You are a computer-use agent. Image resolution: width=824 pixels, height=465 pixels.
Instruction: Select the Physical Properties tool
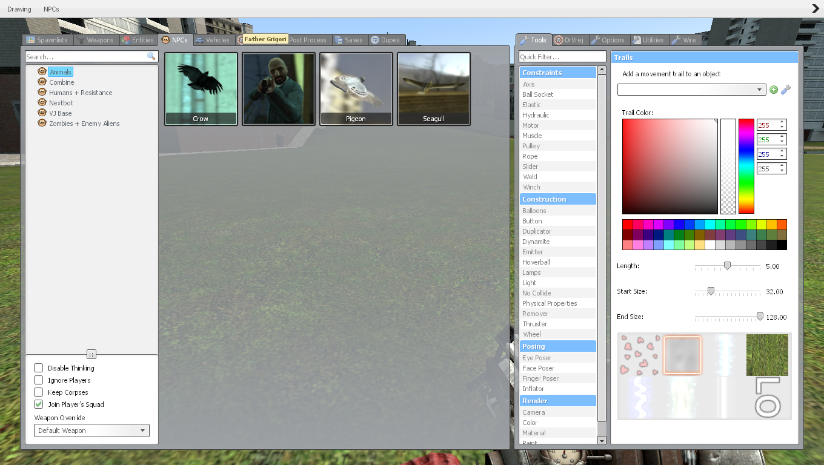[557, 303]
